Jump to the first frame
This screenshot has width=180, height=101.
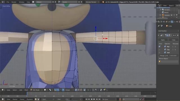point(86,99)
